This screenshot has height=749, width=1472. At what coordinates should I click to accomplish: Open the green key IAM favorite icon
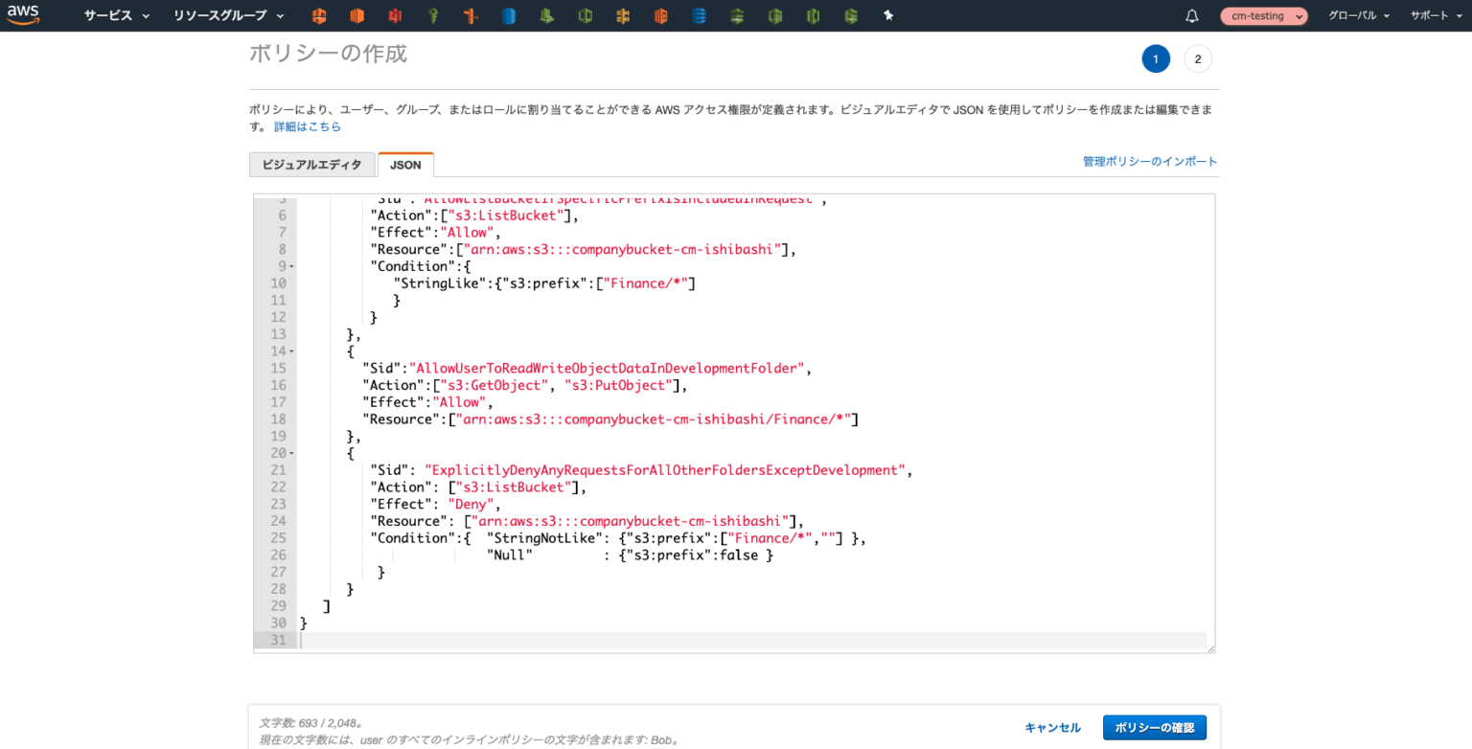[x=432, y=15]
